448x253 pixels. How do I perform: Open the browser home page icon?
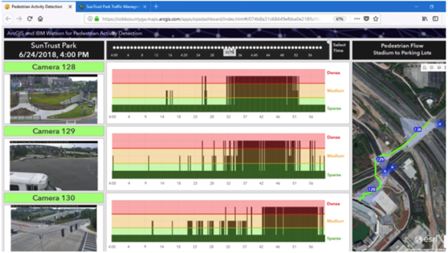click(x=41, y=19)
